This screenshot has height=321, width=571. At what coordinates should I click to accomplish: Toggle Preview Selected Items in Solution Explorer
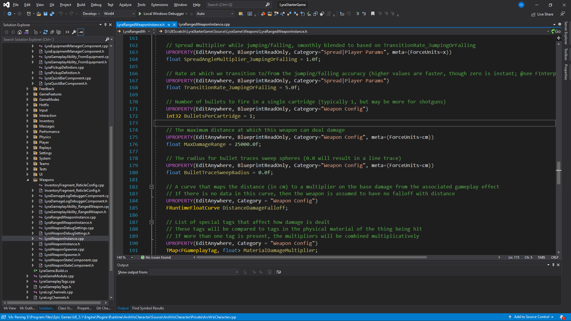click(81, 32)
